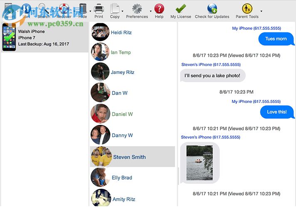This screenshot has height=207, width=296.
Task: Open Help question mark icon
Action: pyautogui.click(x=159, y=9)
